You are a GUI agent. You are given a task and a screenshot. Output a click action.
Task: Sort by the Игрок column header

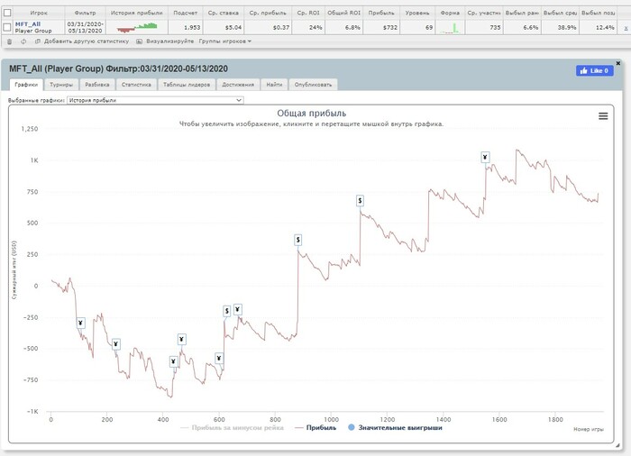(x=39, y=13)
